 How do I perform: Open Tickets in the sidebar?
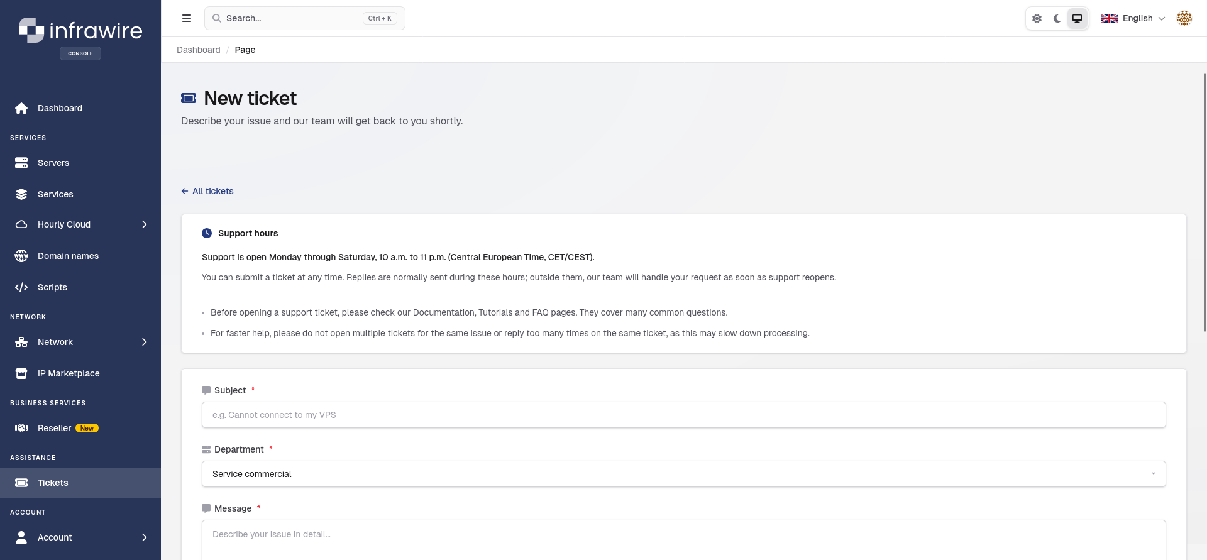click(x=80, y=483)
